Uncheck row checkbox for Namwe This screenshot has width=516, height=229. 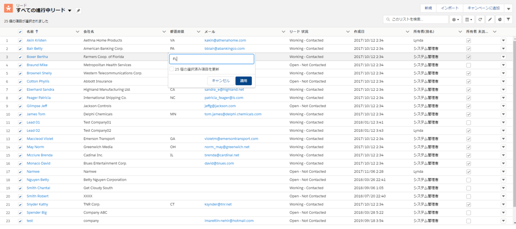click(x=20, y=171)
